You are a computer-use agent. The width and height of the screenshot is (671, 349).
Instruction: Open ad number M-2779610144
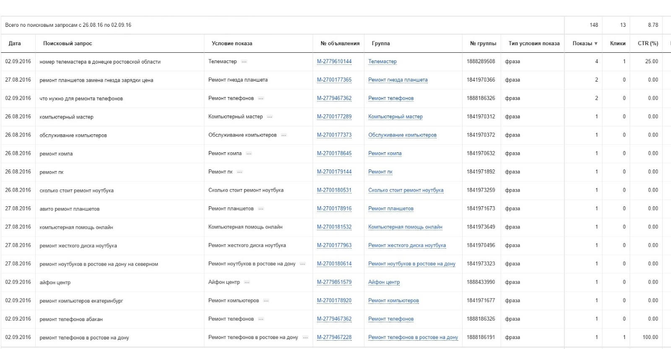(334, 62)
